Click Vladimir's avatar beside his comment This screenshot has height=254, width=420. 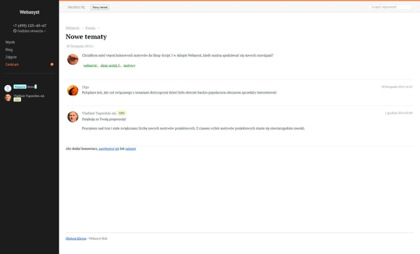click(73, 116)
